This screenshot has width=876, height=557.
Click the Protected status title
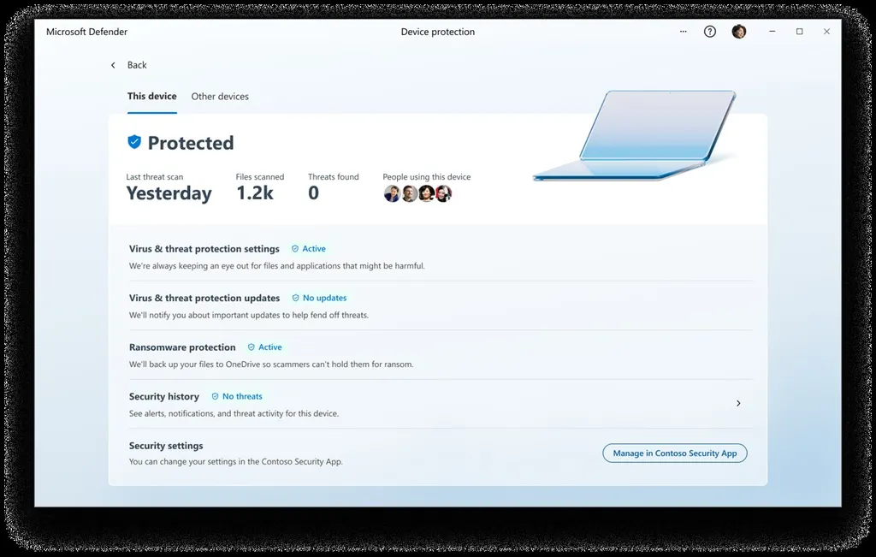[191, 143]
